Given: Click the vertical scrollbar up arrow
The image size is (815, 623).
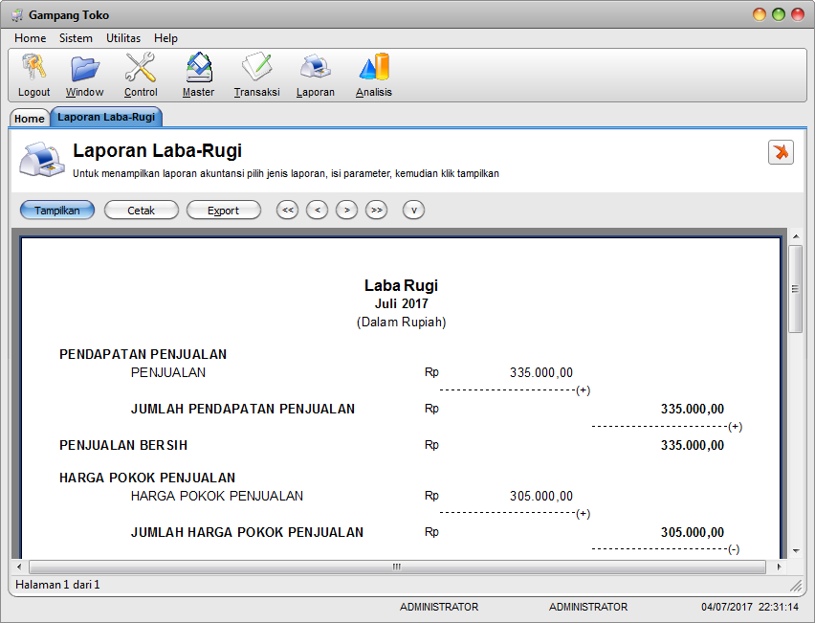Looking at the screenshot, I should 796,236.
